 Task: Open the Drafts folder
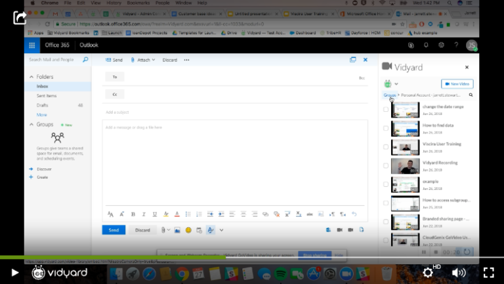[42, 105]
